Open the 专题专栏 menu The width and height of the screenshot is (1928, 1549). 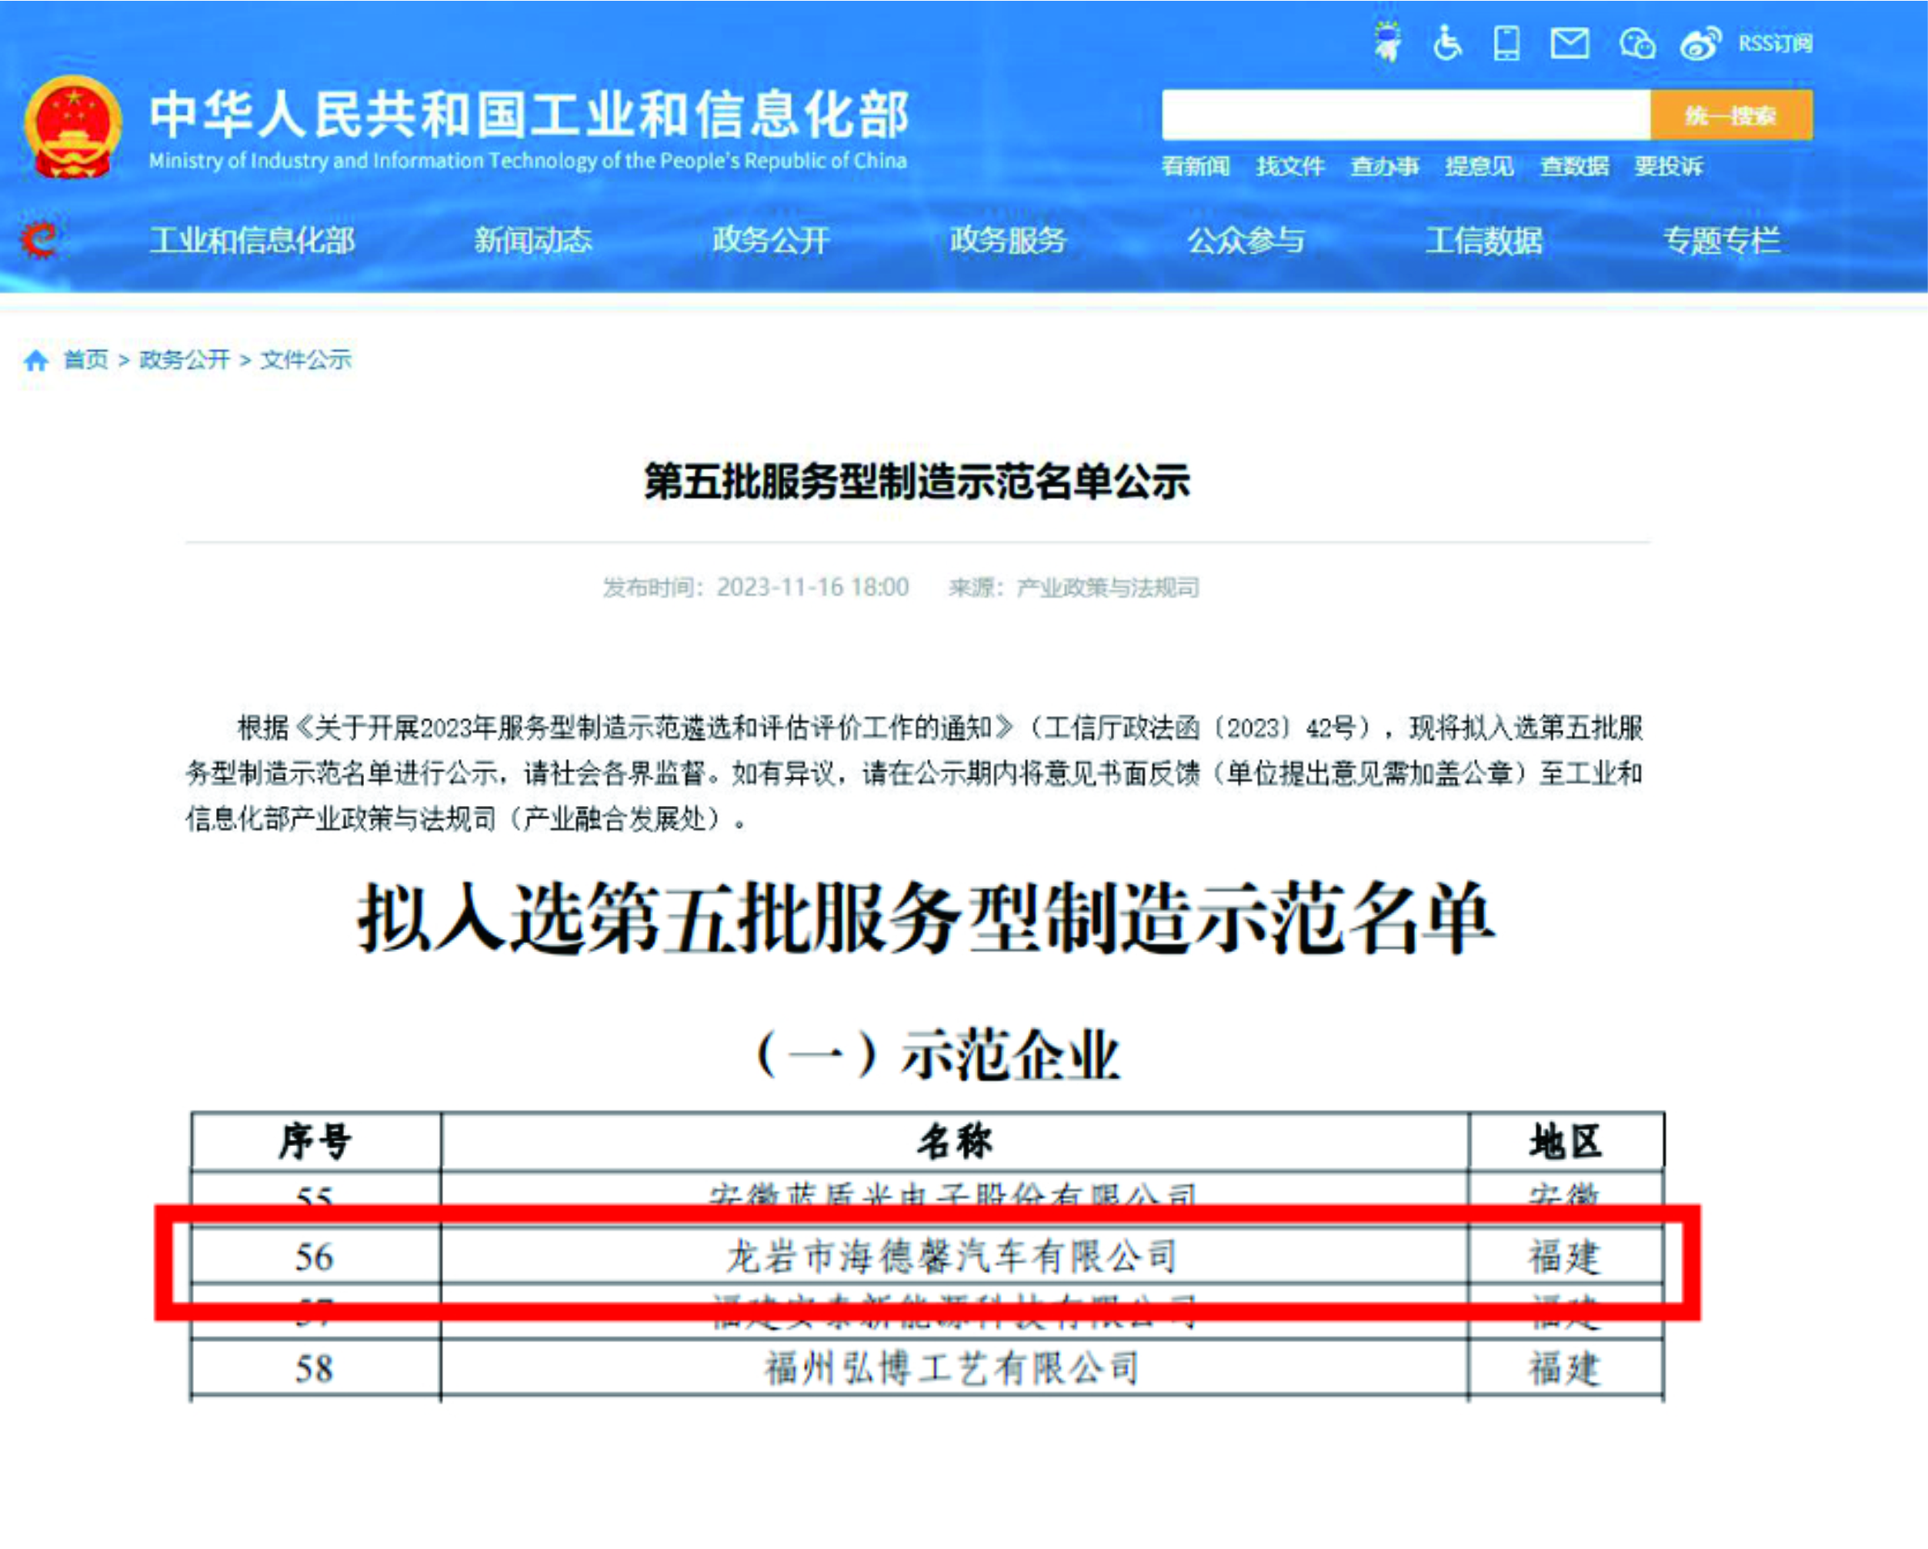point(1722,239)
